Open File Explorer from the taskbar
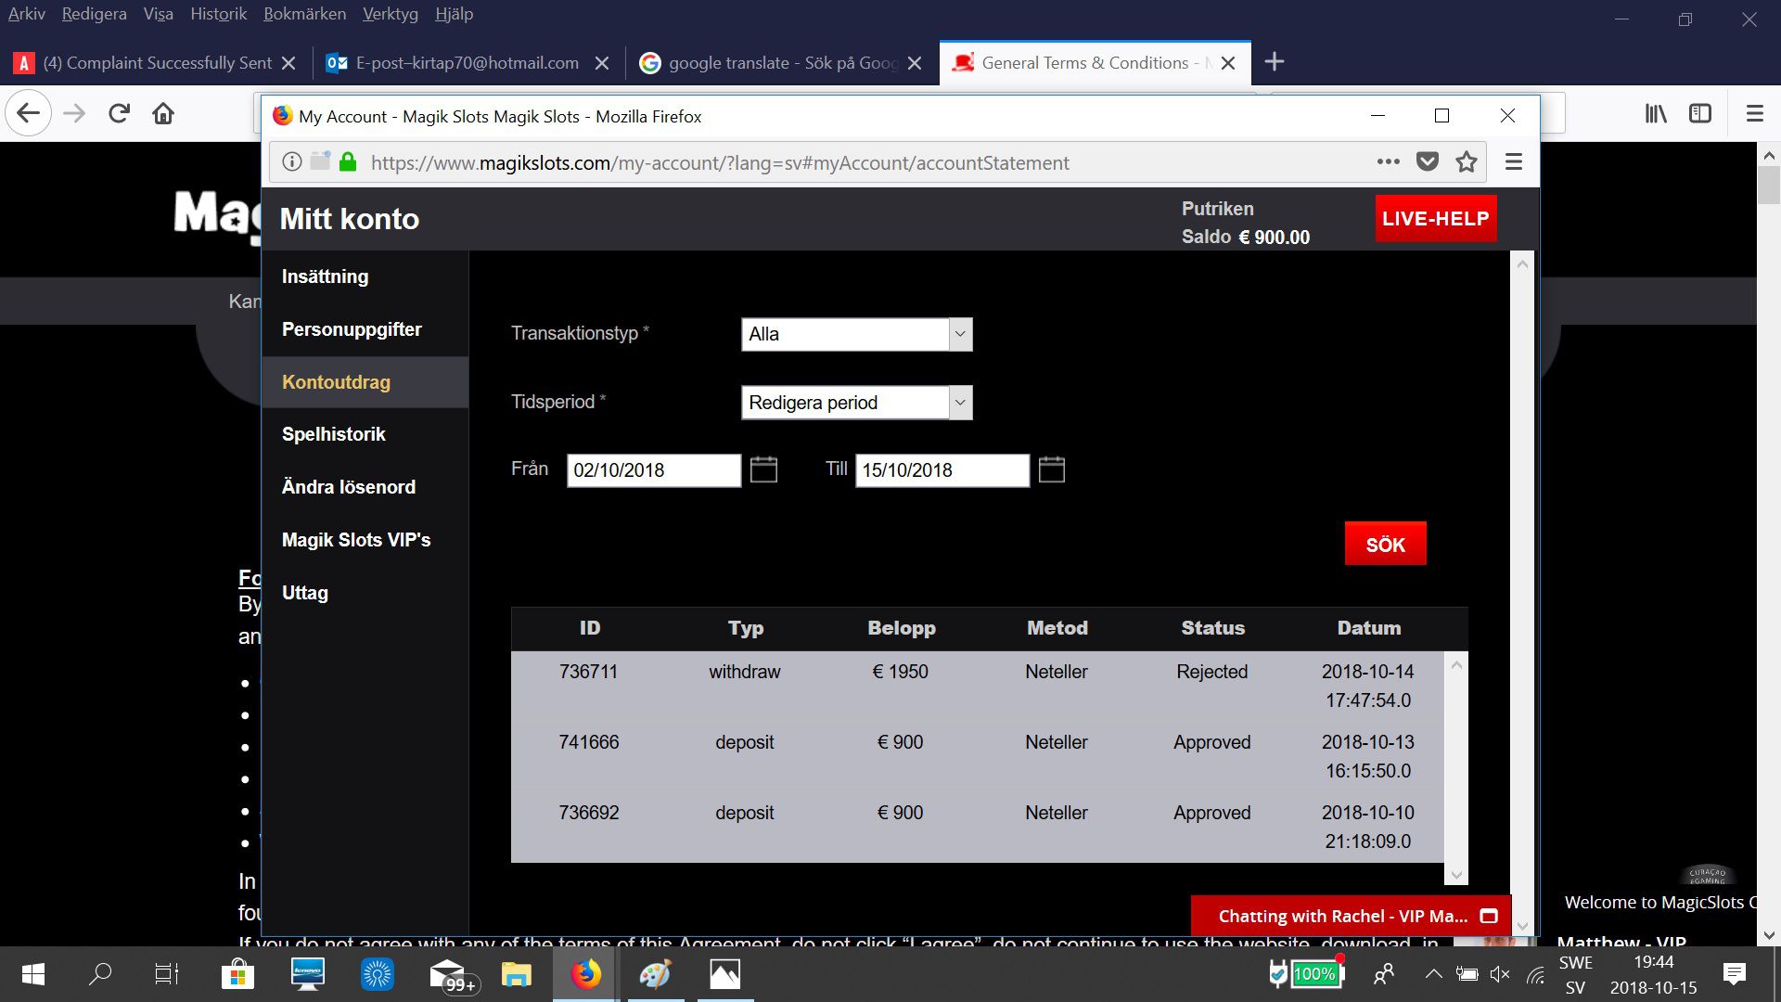This screenshot has width=1781, height=1002. (x=516, y=974)
